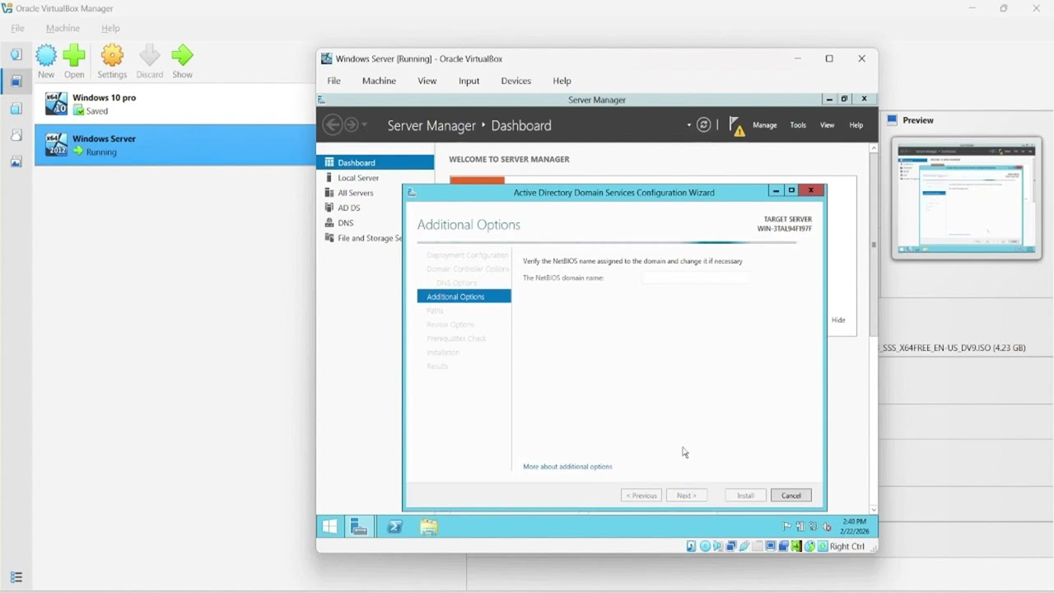
Task: Open the dropdown arrow left of Refresh icon
Action: tap(689, 125)
